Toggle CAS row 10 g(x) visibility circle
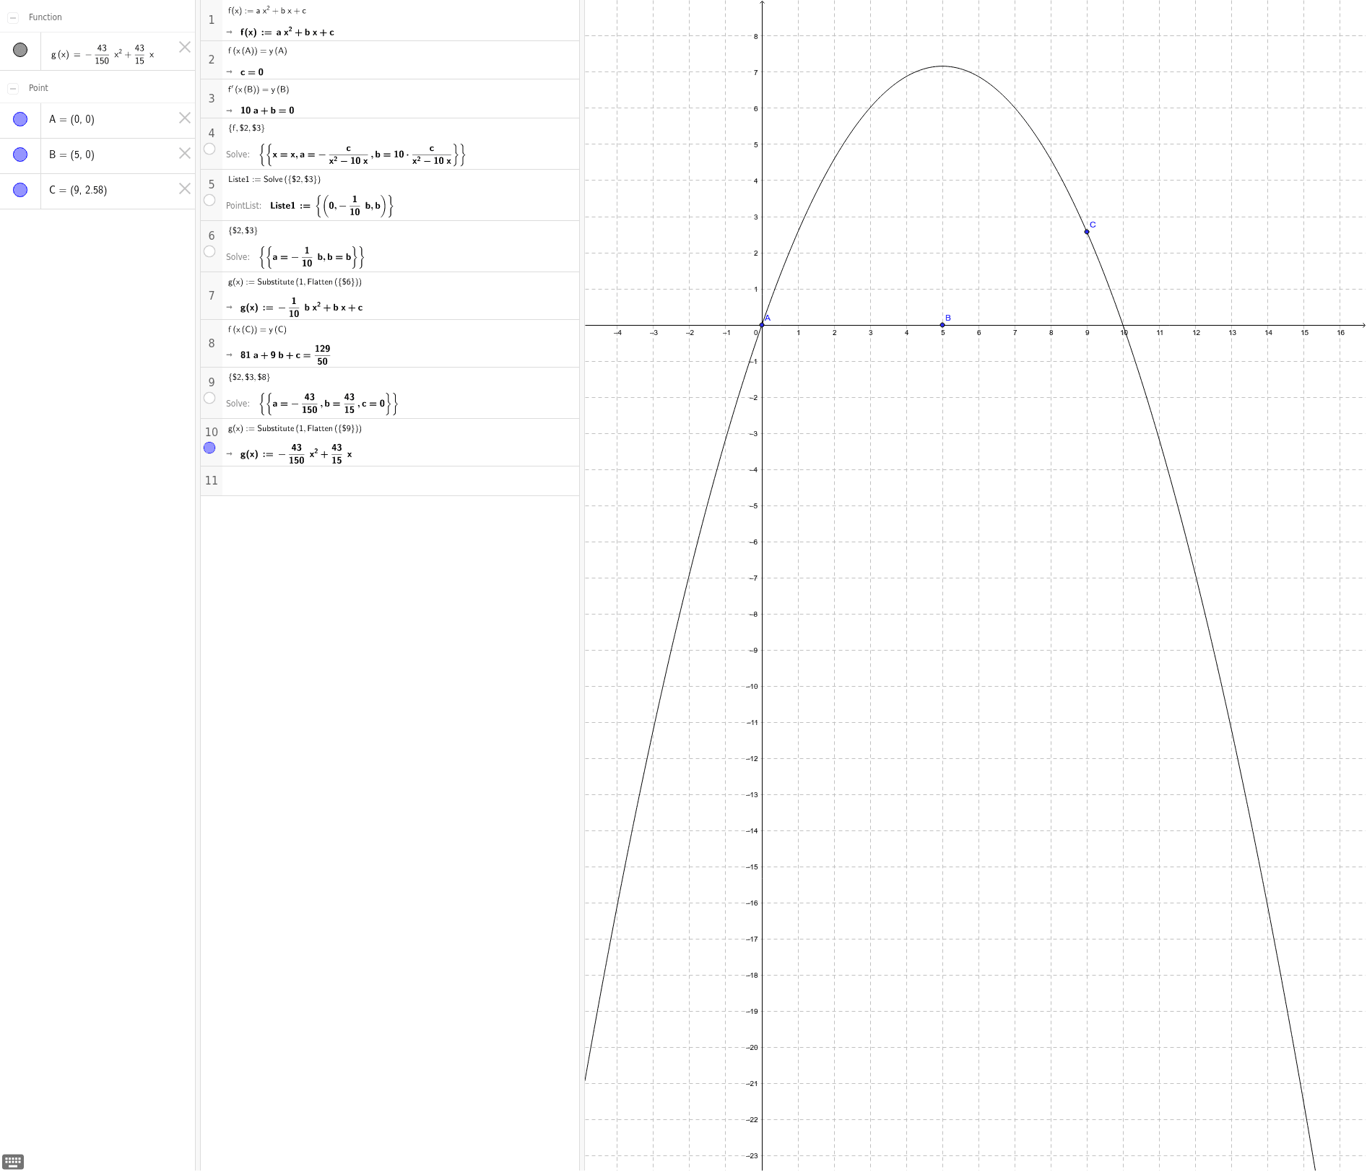The image size is (1367, 1172). [209, 448]
